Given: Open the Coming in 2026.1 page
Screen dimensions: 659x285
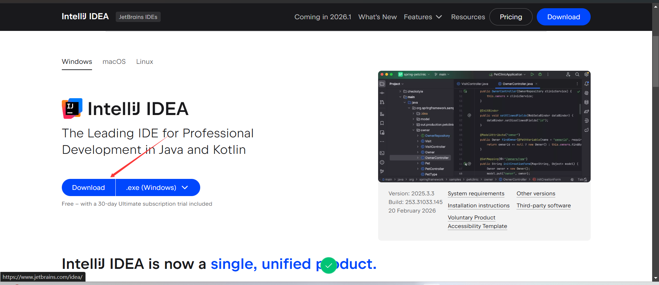Looking at the screenshot, I should [x=323, y=17].
